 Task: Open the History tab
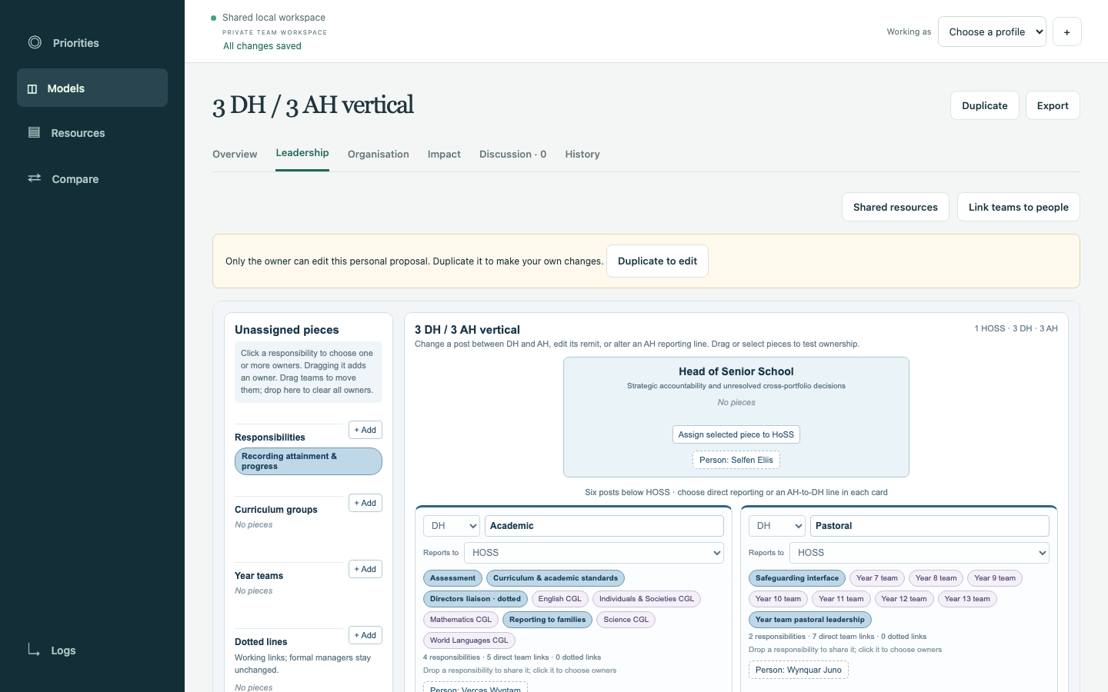click(x=582, y=154)
